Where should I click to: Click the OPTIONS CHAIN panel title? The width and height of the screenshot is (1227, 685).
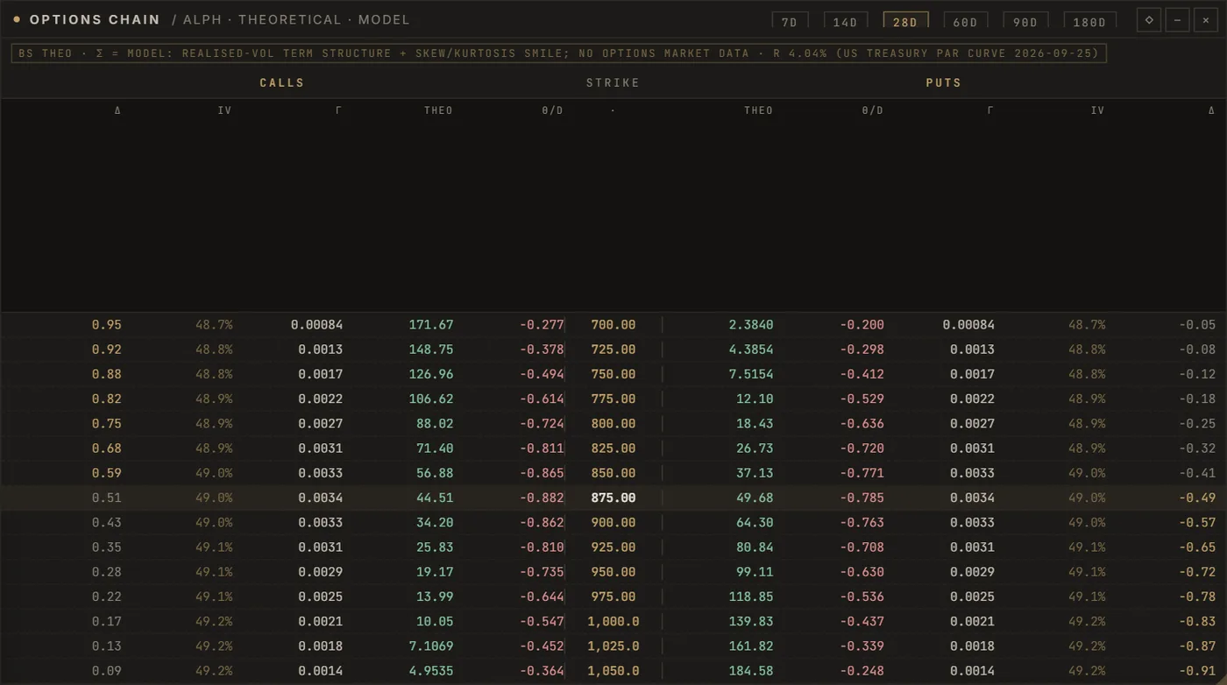[95, 19]
